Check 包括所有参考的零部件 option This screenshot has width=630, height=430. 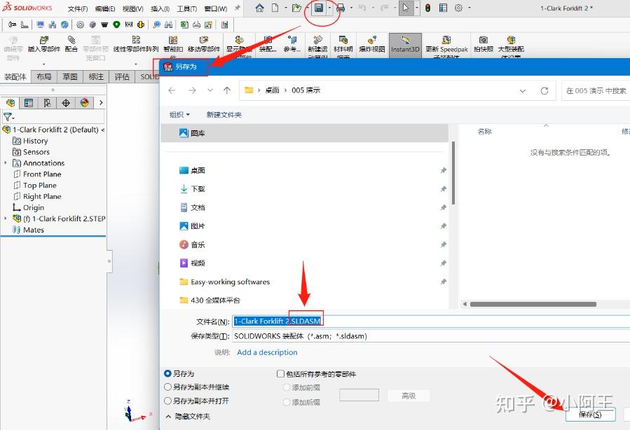[279, 373]
